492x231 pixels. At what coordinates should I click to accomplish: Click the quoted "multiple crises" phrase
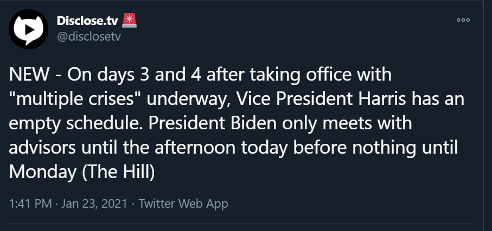[x=75, y=100]
